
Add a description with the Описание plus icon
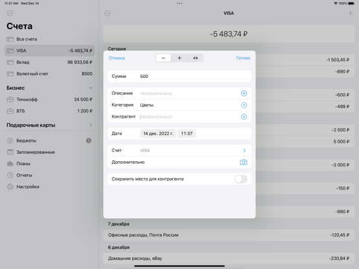pos(244,94)
